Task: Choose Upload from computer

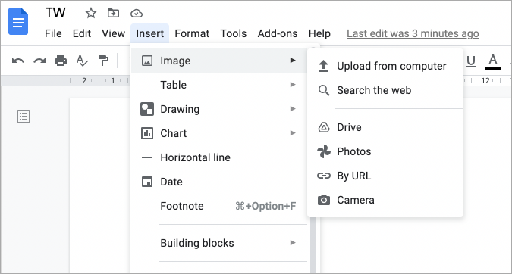Action: pos(385,66)
